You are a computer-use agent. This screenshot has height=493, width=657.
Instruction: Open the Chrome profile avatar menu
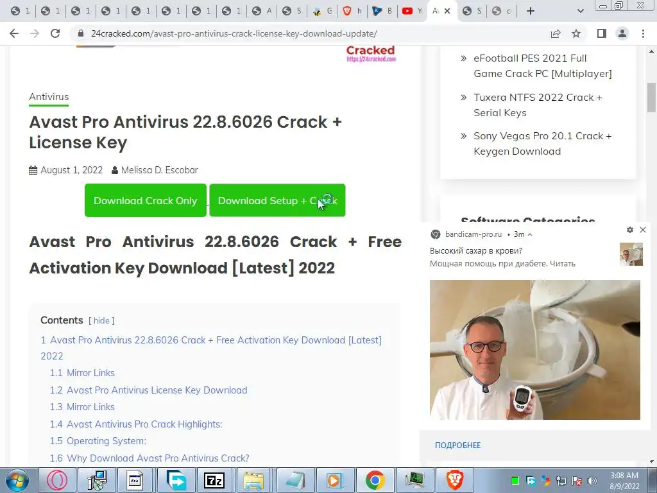pyautogui.click(x=622, y=33)
